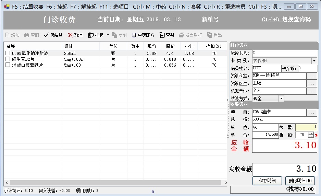The image size is (321, 196).
Task: Collapse the 收费资料 panel header
Action: pos(273,104)
